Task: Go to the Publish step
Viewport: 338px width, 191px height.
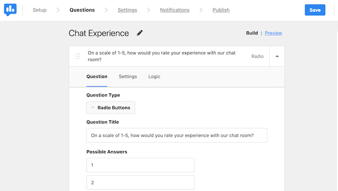Action: (221, 10)
